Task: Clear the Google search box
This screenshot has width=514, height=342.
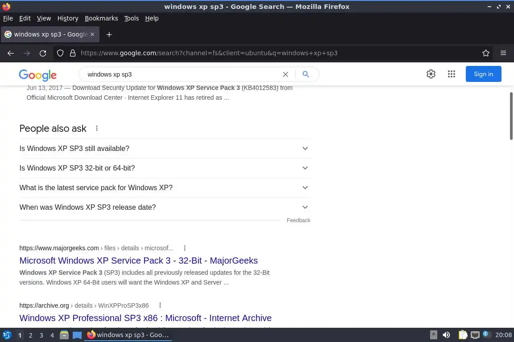Action: [286, 74]
